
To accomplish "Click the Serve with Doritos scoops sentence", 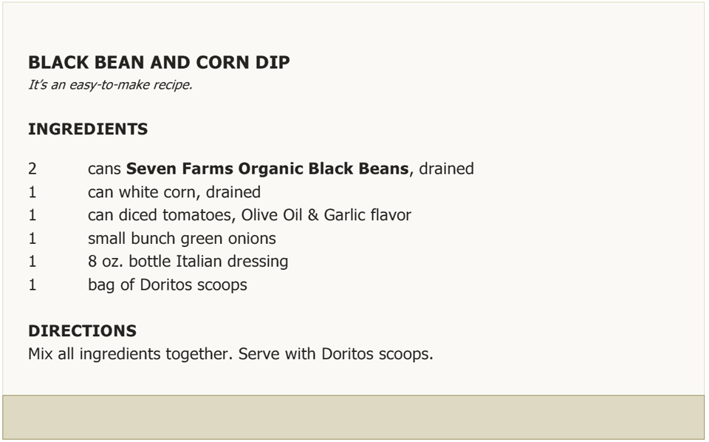I will [x=336, y=354].
